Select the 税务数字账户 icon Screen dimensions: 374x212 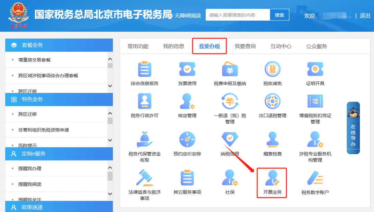[315, 177]
